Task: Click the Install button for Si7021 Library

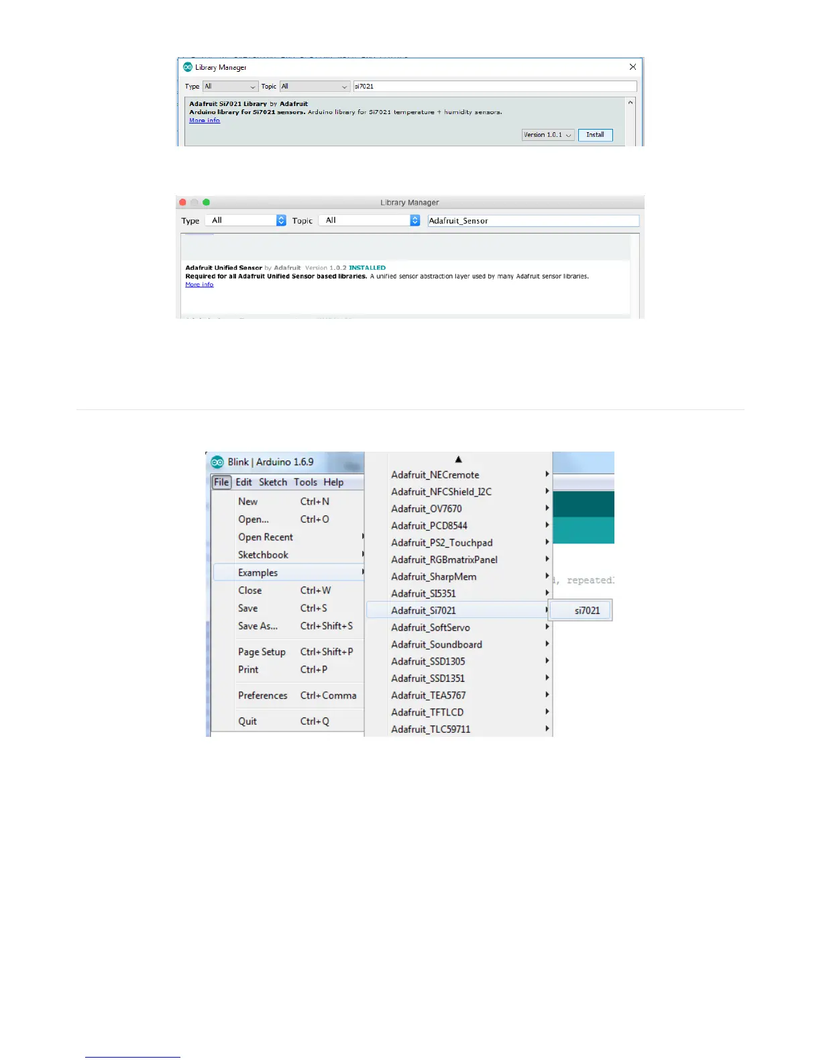Action: pos(595,135)
